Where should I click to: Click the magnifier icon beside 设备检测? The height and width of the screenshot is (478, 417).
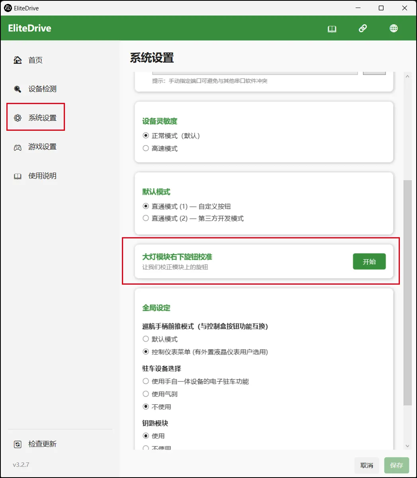pos(18,89)
